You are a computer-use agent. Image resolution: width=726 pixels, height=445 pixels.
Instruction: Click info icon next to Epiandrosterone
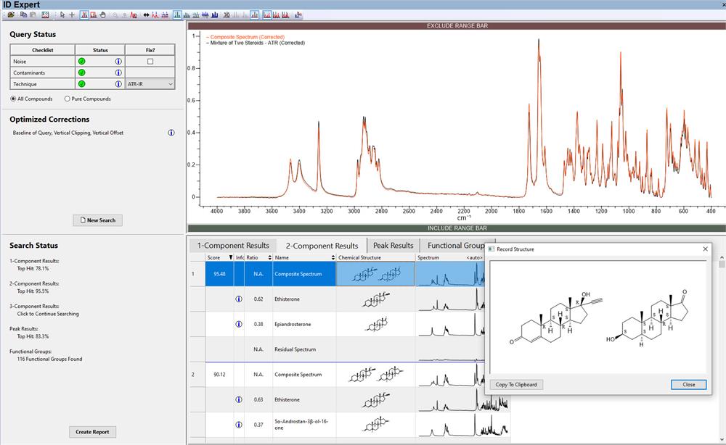click(x=240, y=324)
